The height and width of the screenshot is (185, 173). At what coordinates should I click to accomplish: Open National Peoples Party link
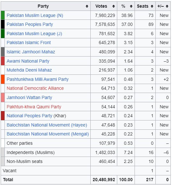[x=29, y=116]
